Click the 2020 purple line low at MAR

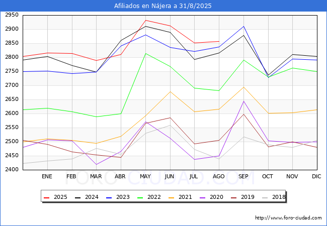96,164
